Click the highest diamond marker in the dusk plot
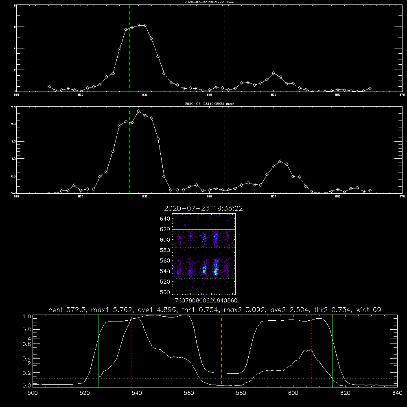The image size is (407, 407). pyautogui.click(x=139, y=111)
